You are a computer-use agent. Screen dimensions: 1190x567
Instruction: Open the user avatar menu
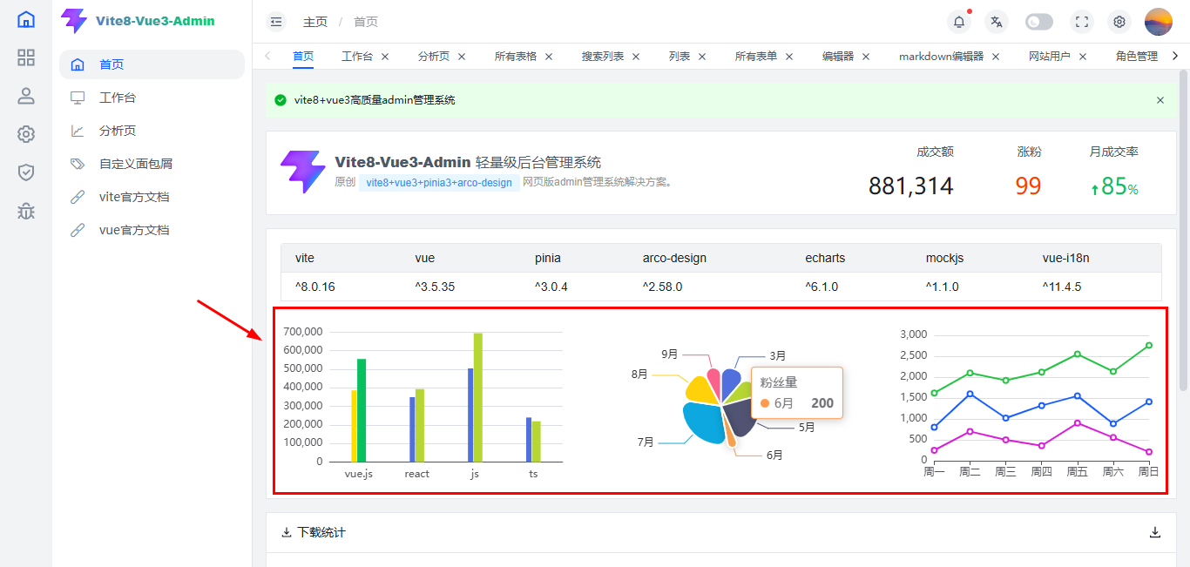(1159, 22)
